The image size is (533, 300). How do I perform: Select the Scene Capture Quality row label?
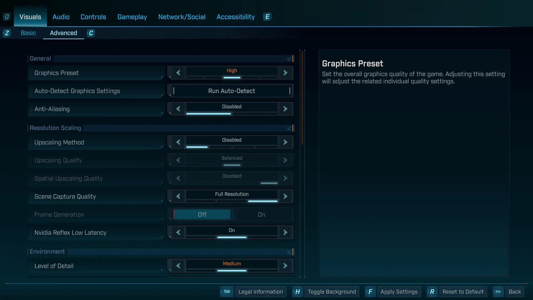click(x=96, y=196)
